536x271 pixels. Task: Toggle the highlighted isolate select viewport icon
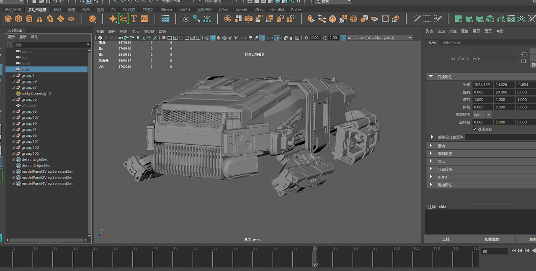277,38
